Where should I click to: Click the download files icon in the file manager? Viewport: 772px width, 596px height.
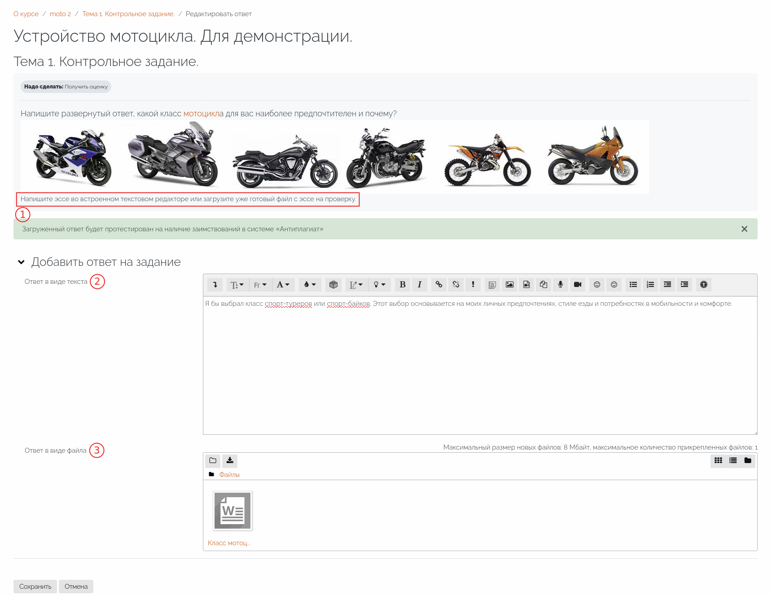click(230, 461)
